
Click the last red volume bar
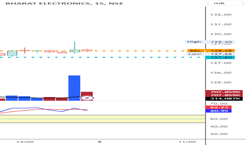click(x=87, y=96)
